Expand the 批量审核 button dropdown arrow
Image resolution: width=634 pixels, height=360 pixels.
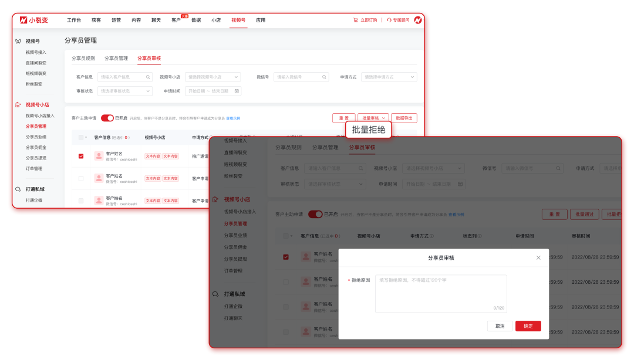pyautogui.click(x=383, y=118)
